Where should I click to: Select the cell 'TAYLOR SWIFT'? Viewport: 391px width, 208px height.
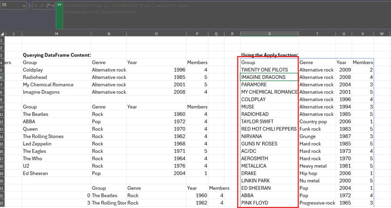269,122
